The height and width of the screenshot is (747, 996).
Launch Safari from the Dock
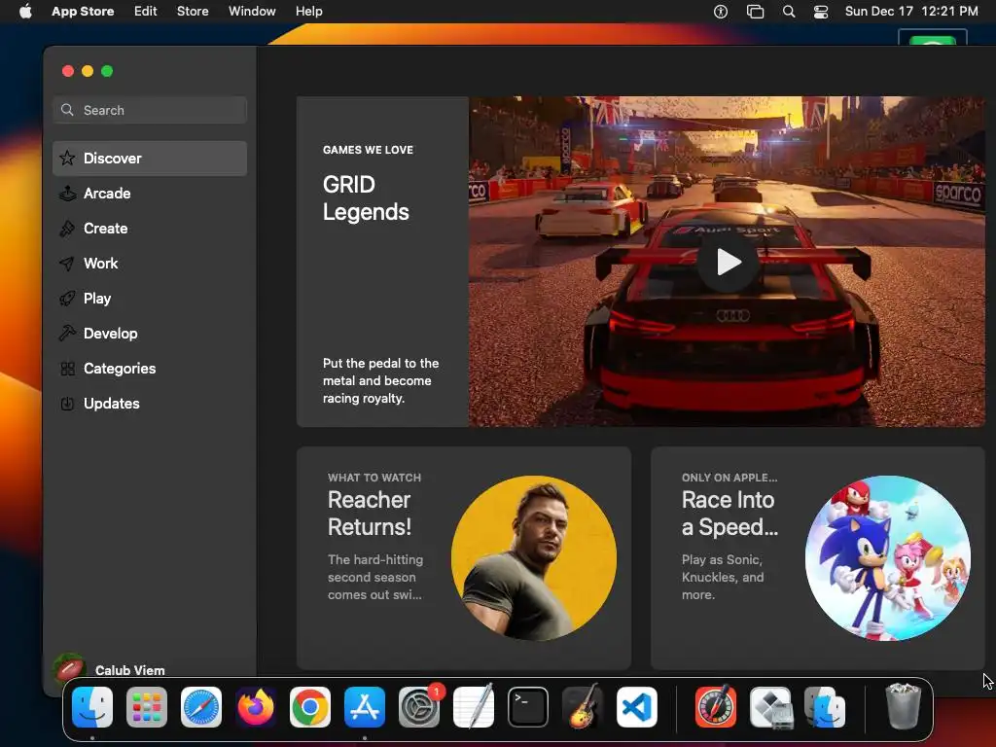point(201,707)
